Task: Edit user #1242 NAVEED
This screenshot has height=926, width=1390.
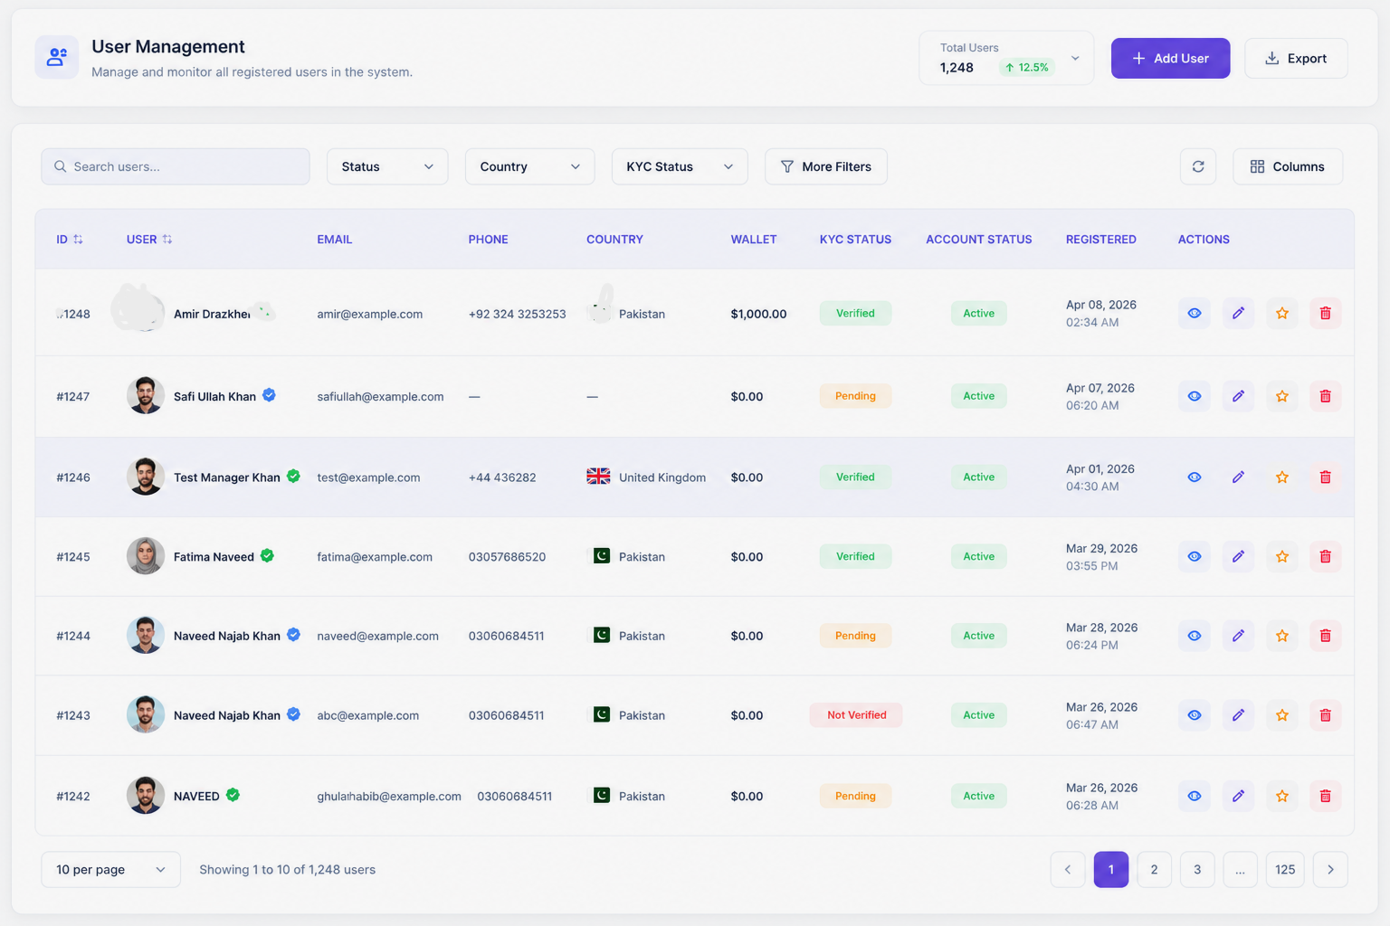Action: tap(1238, 796)
